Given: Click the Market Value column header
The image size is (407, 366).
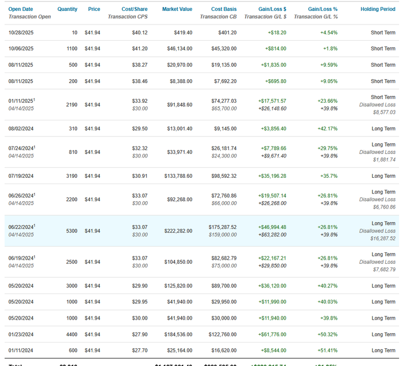Looking at the screenshot, I should click(177, 9).
